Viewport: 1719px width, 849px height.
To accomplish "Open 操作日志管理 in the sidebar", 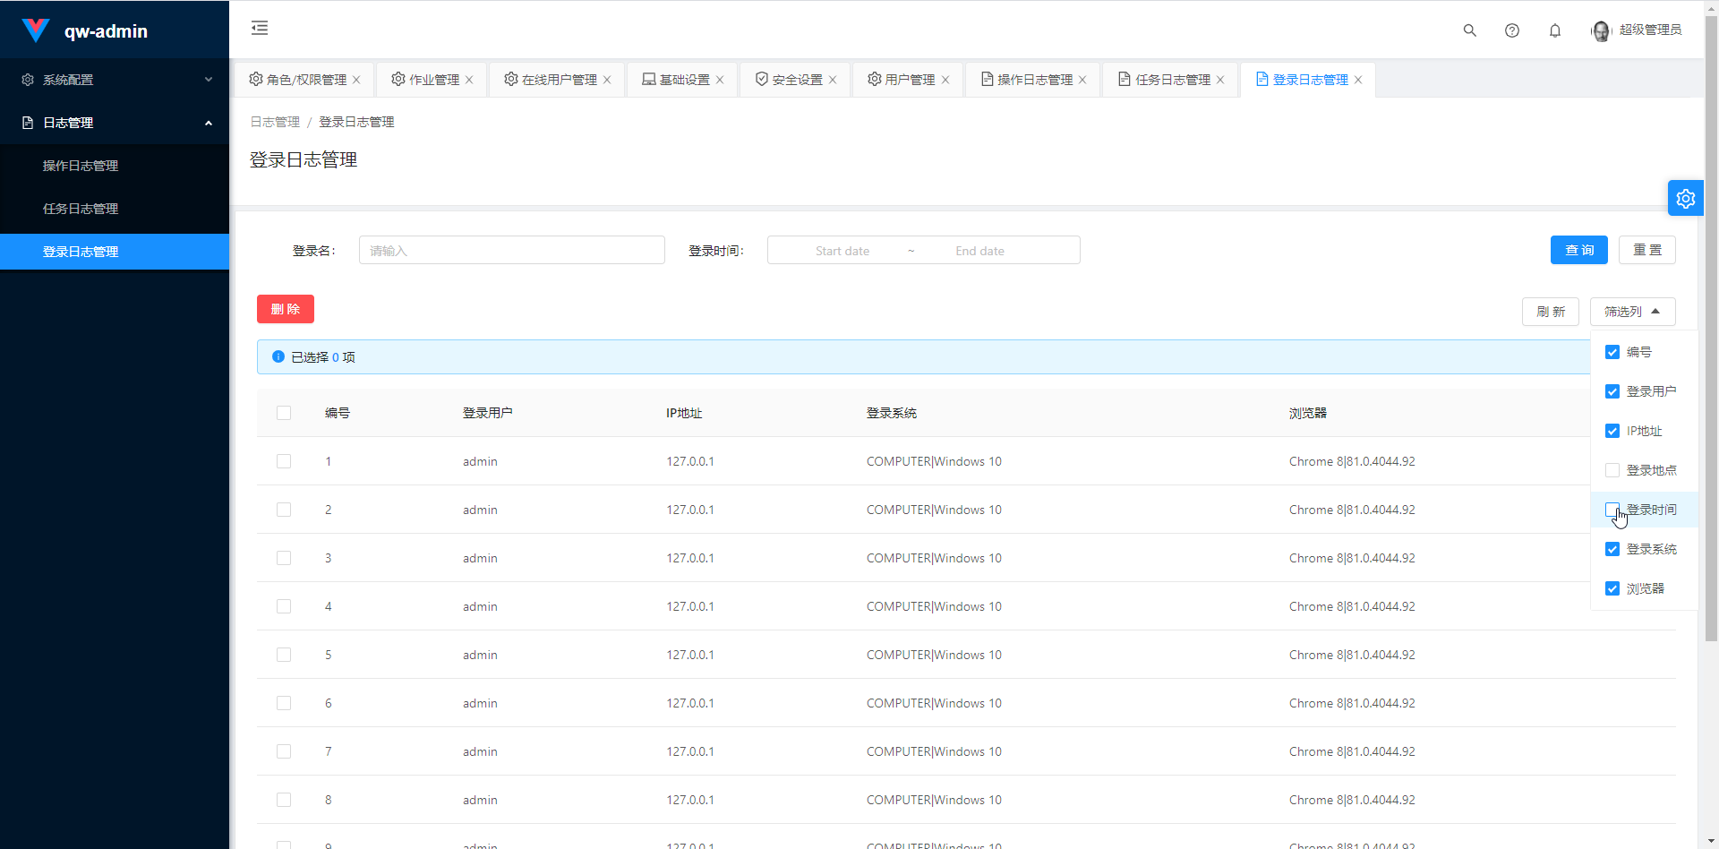I will (x=115, y=166).
